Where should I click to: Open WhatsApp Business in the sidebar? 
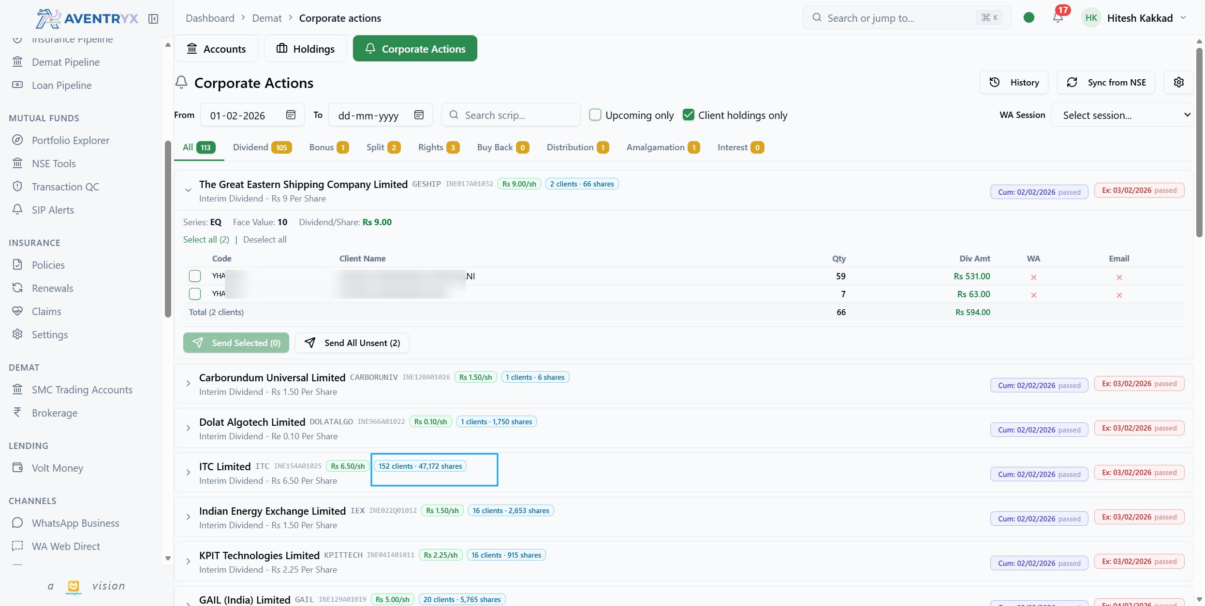75,523
